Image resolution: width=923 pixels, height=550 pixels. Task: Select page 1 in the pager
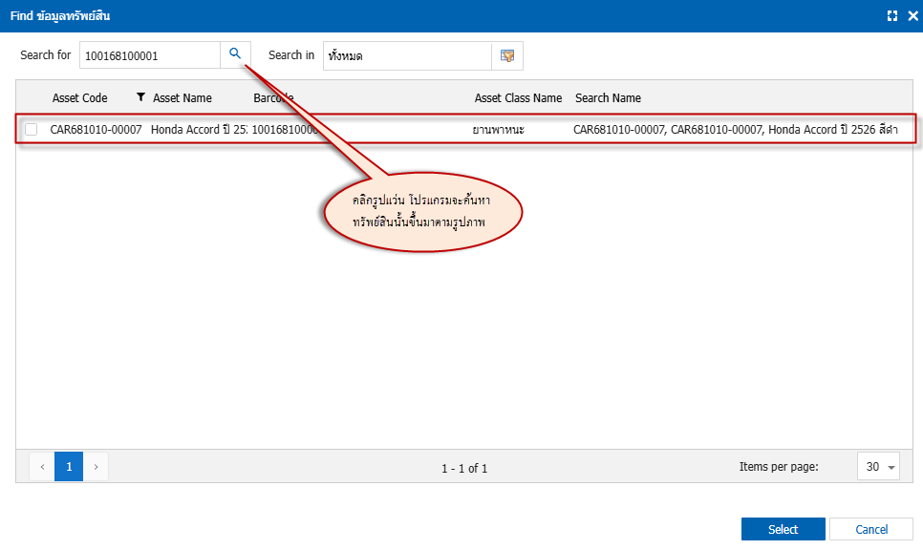tap(69, 467)
